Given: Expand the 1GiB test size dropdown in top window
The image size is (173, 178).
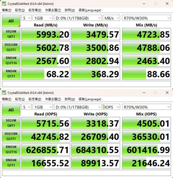Looking at the screenshot, I should click(43, 18).
